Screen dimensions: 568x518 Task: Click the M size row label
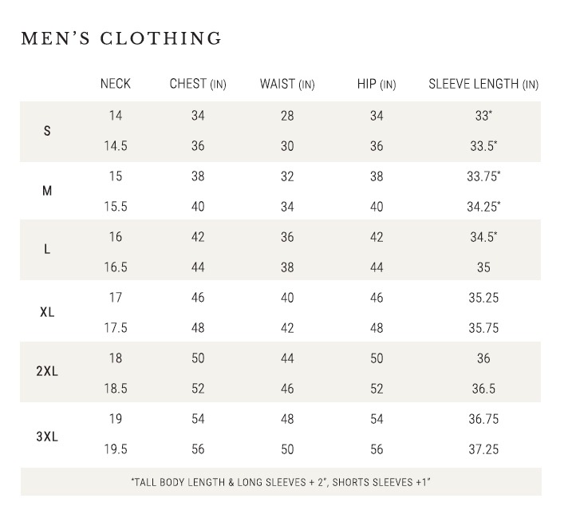pyautogui.click(x=47, y=192)
